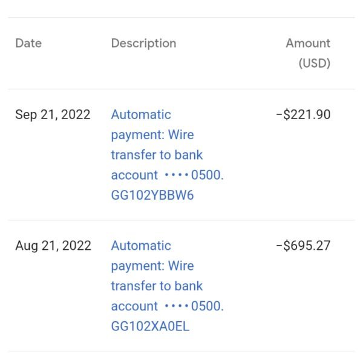Screen dimensions: 363x363
Task: Click the −$221.90 amount
Action: pos(303,114)
